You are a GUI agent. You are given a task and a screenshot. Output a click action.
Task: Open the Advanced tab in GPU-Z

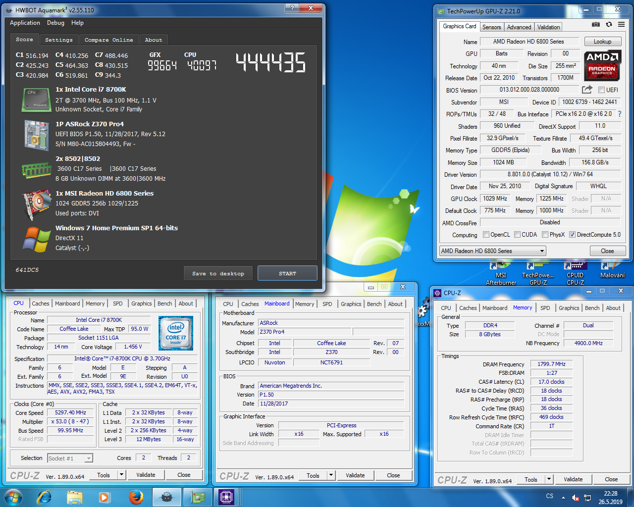[519, 27]
